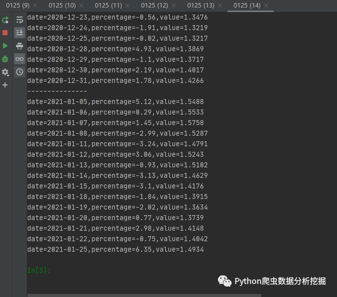This screenshot has width=337, height=297.
Task: Close the 0125 (12) tab
Action: 174,6
